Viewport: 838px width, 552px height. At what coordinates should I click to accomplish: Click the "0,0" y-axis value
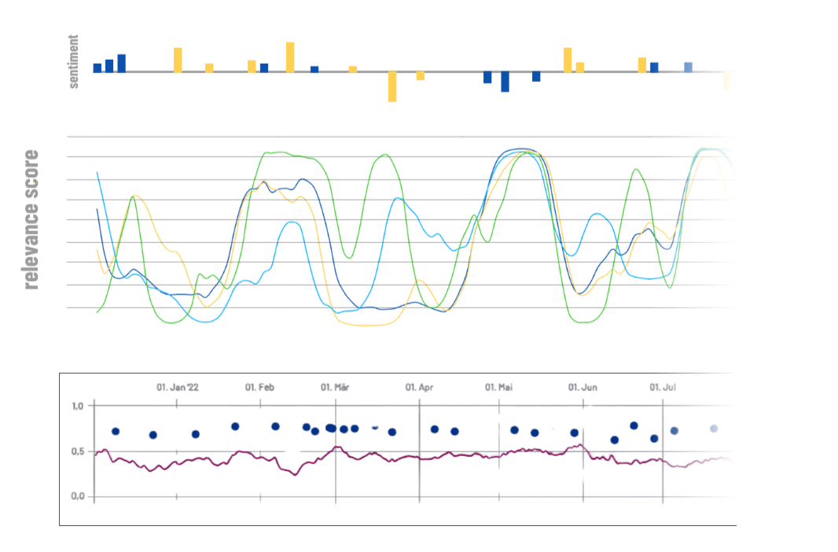(x=77, y=496)
